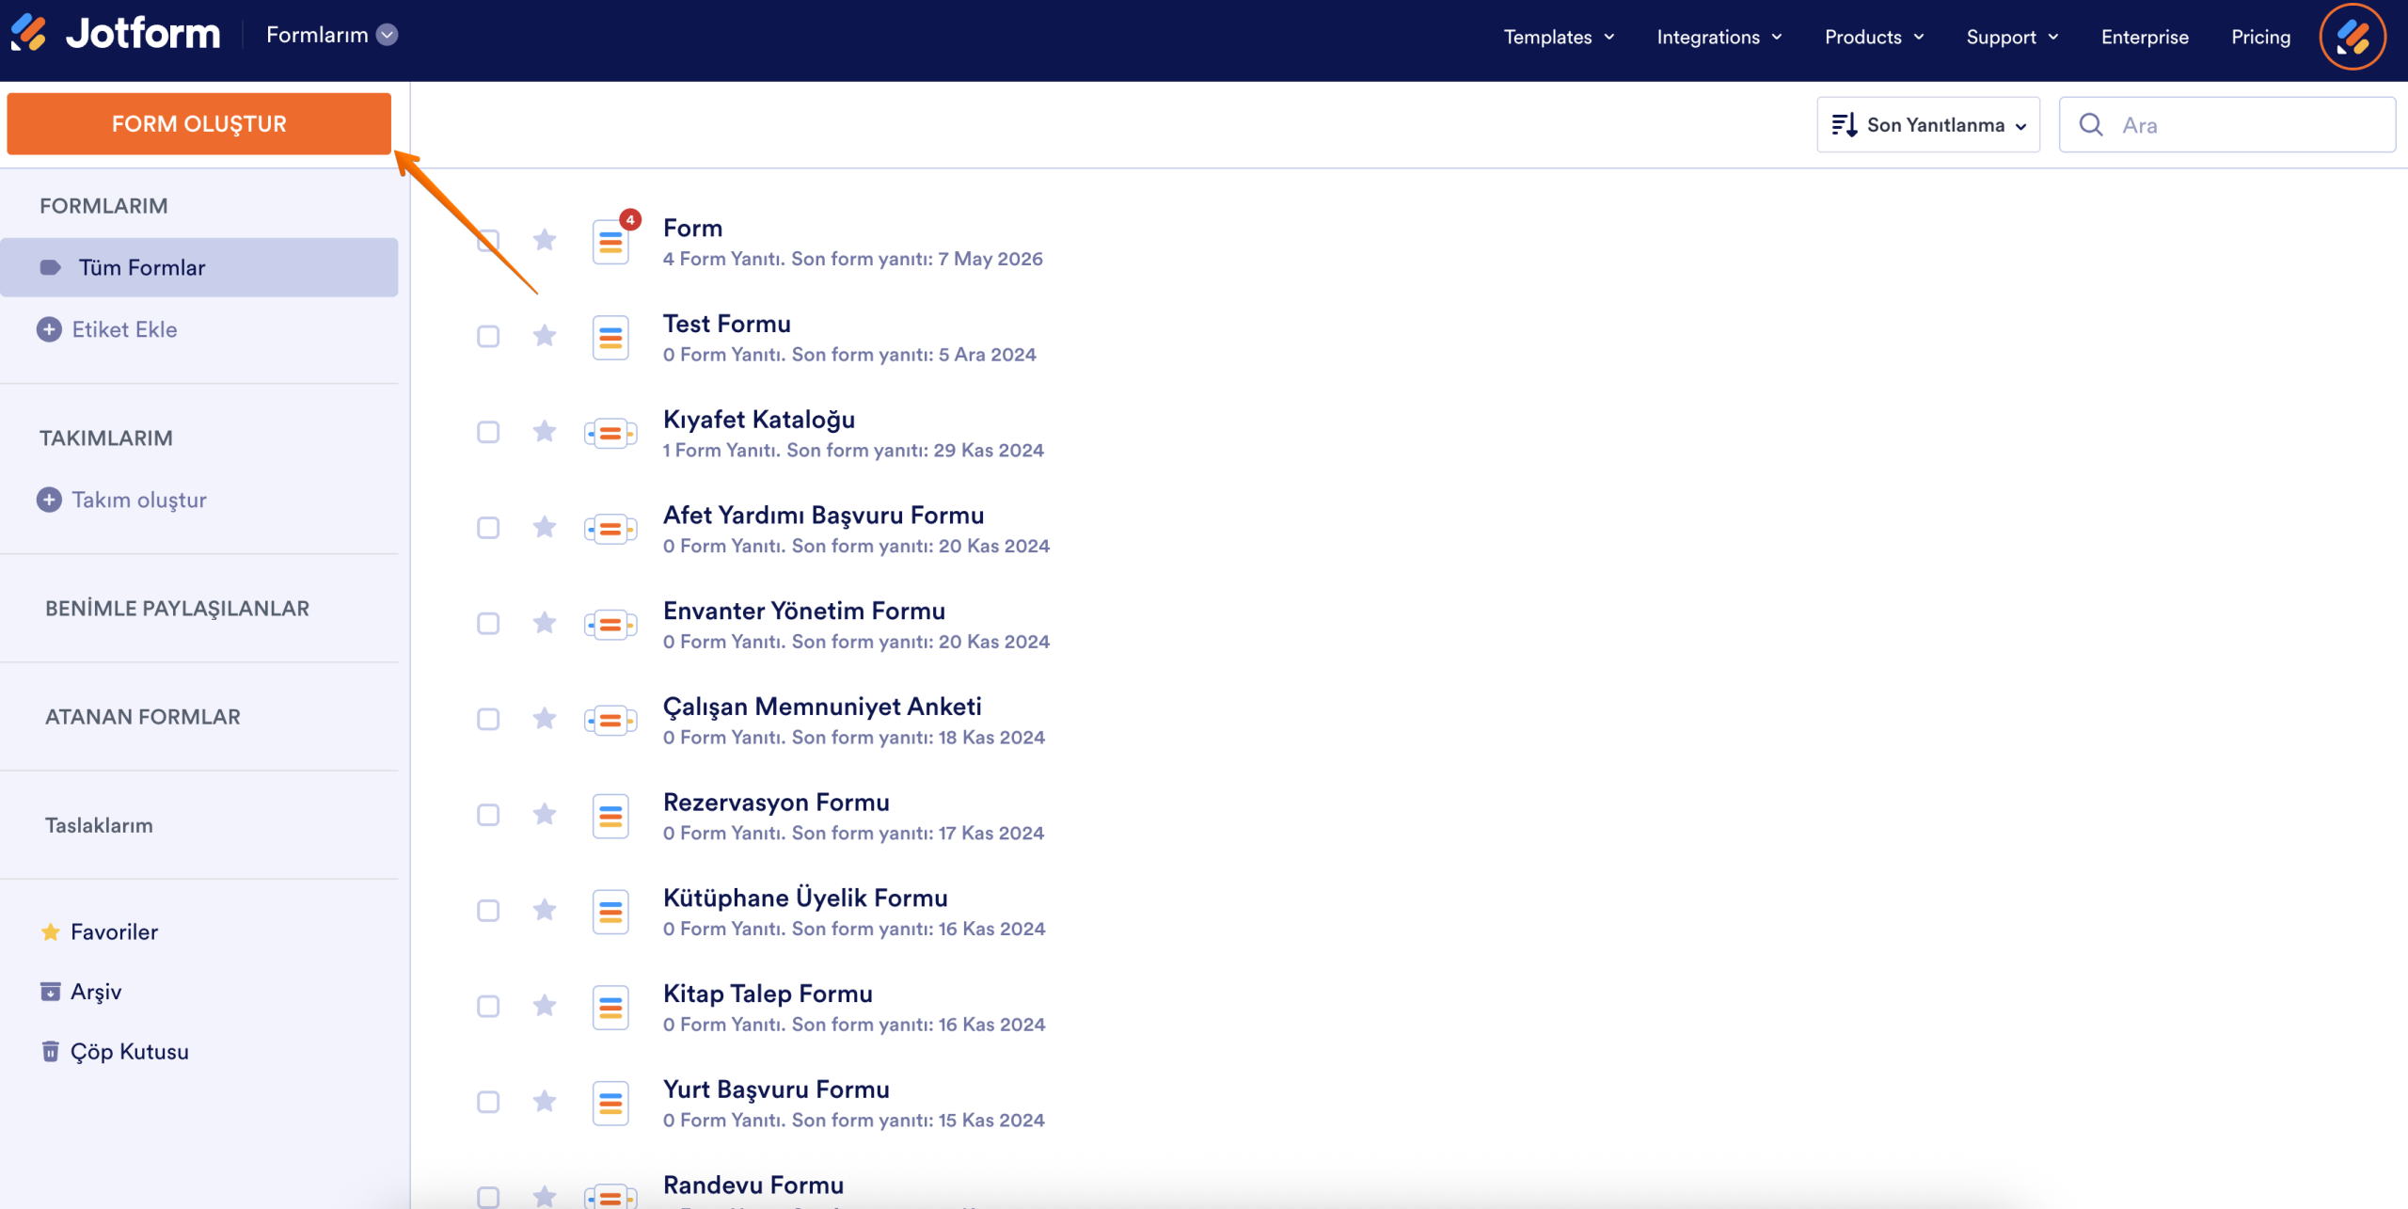Expand the Products menu
2408x1209 pixels.
[x=1874, y=37]
